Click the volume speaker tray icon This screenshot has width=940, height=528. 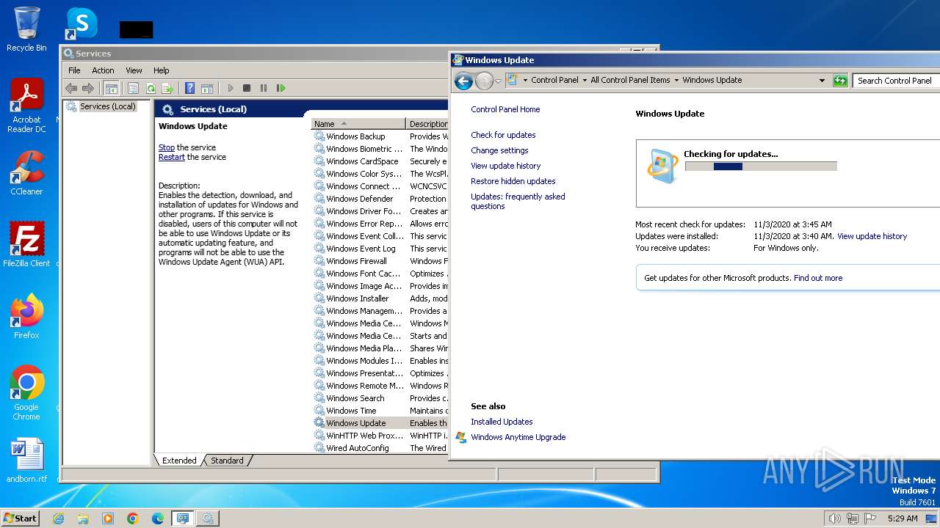pos(834,518)
